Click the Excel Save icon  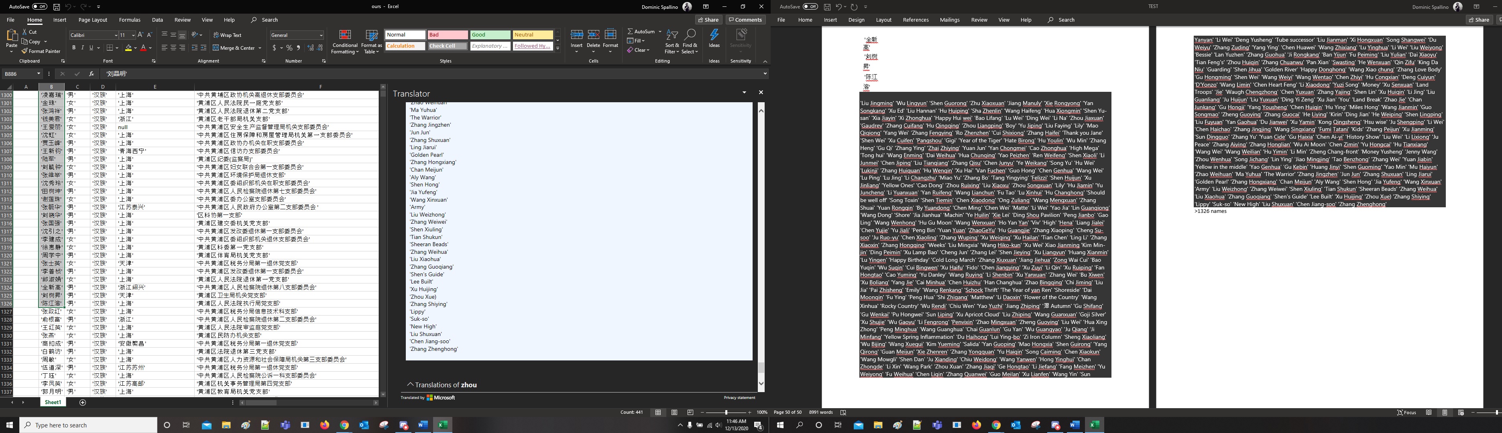coord(57,6)
